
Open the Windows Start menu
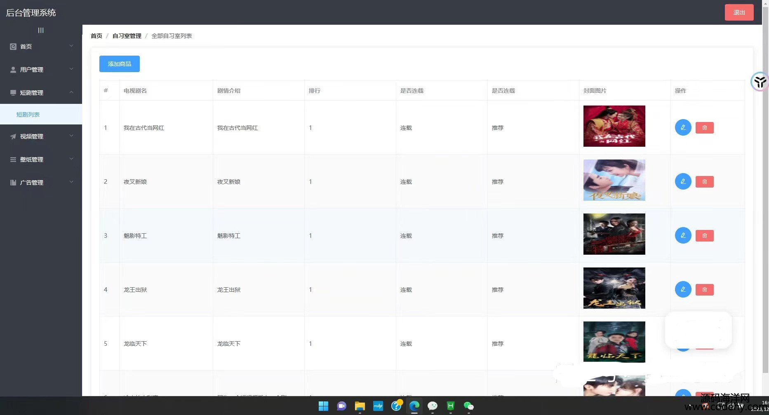(323, 406)
